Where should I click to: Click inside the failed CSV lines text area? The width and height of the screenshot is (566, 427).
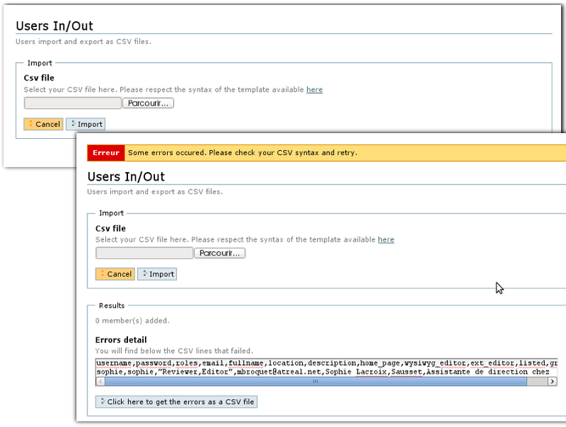pos(320,367)
